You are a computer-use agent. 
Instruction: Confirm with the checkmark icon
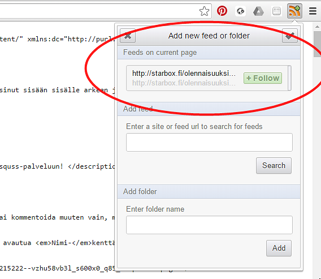290,36
